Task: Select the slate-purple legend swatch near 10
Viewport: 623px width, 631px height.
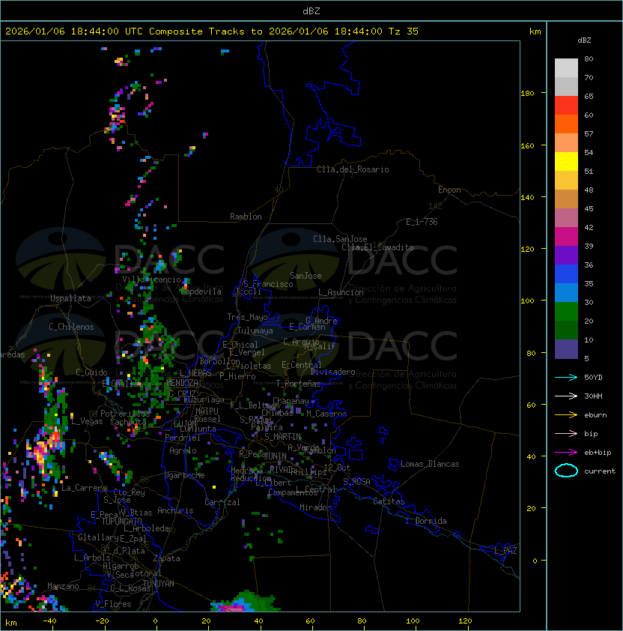Action: [x=566, y=349]
